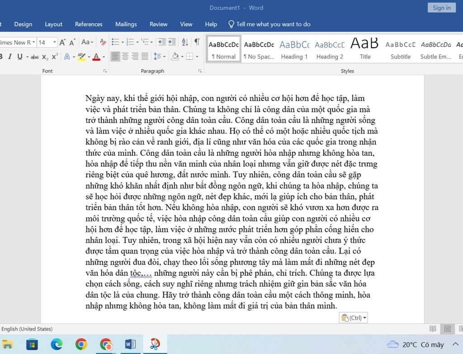Open the Layout tab

click(x=53, y=24)
